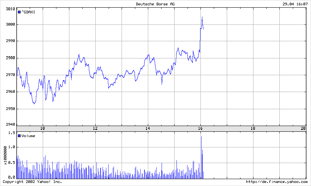This screenshot has height=186, width=311.
Task: Click the 2970 price axis label
Action: 10,75
